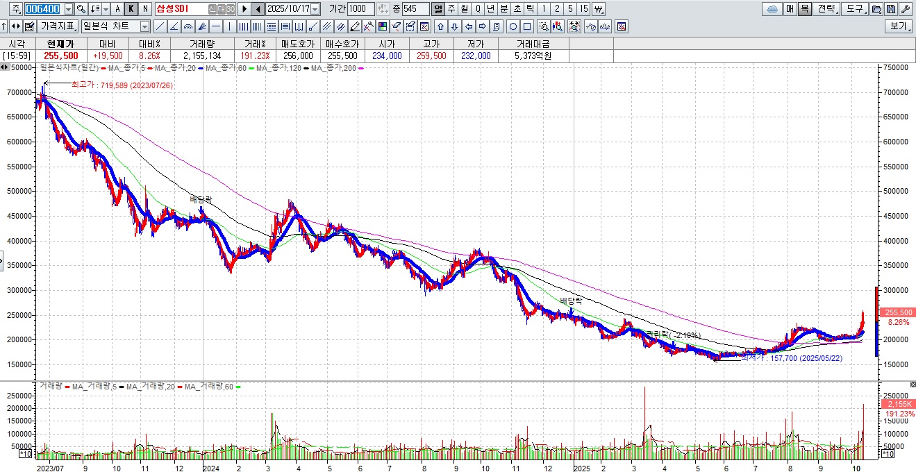Screen dimensions: 916x472
Task: Click the 주 button beside stock code
Action: tap(16, 9)
